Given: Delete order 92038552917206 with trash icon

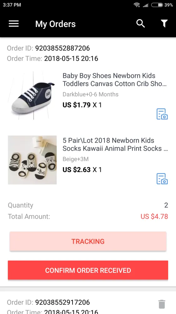Looking at the screenshot, I should click(x=162, y=304).
